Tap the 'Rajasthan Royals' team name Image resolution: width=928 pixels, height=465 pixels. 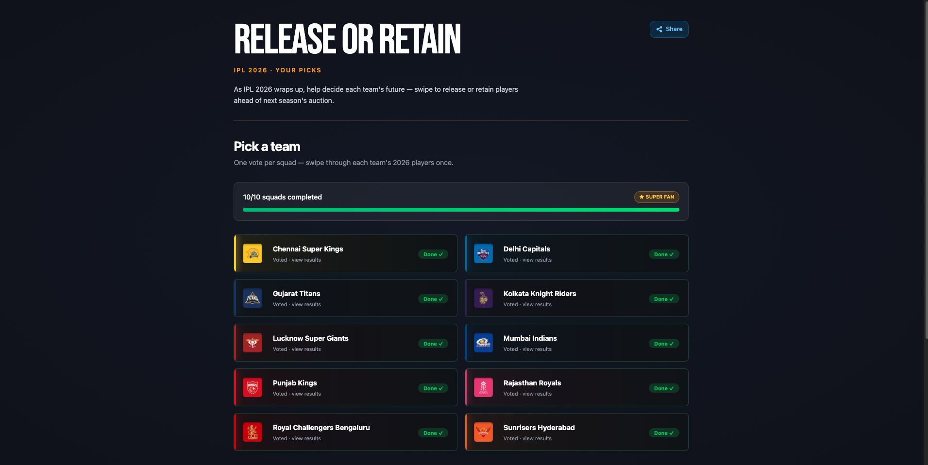[x=532, y=383]
